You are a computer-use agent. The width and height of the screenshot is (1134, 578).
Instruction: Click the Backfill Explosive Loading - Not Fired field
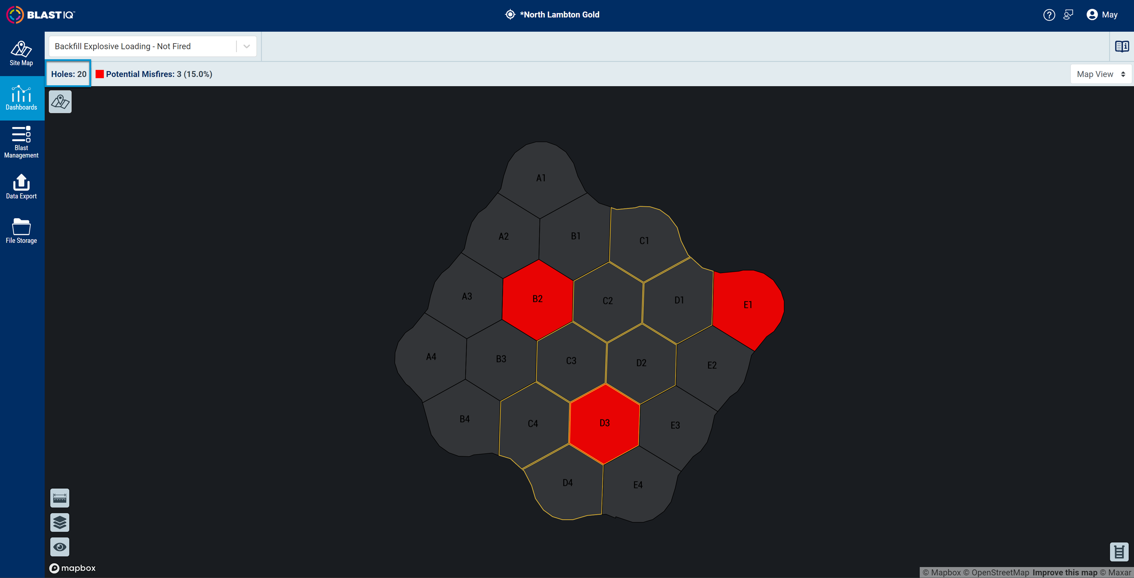pos(152,46)
